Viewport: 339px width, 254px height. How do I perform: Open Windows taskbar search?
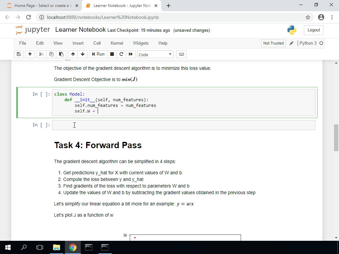pyautogui.click(x=24, y=247)
